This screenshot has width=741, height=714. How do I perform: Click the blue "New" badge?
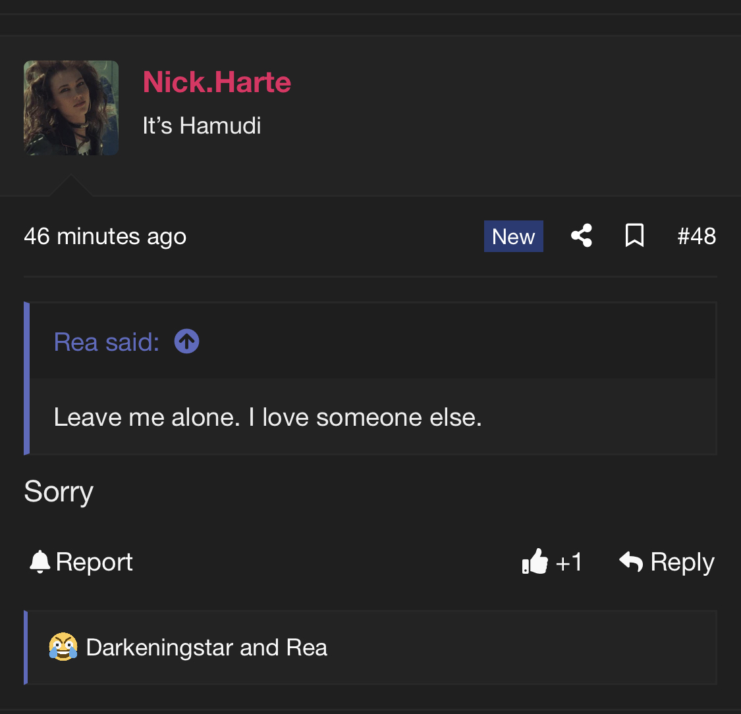(513, 236)
